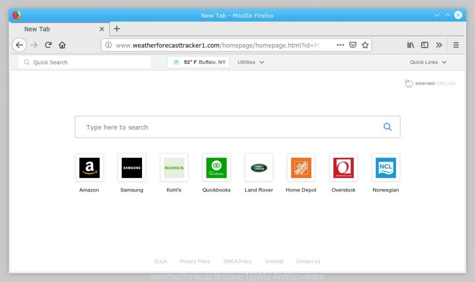Select the New Tab tab
The width and height of the screenshot is (475, 282).
pyautogui.click(x=59, y=29)
